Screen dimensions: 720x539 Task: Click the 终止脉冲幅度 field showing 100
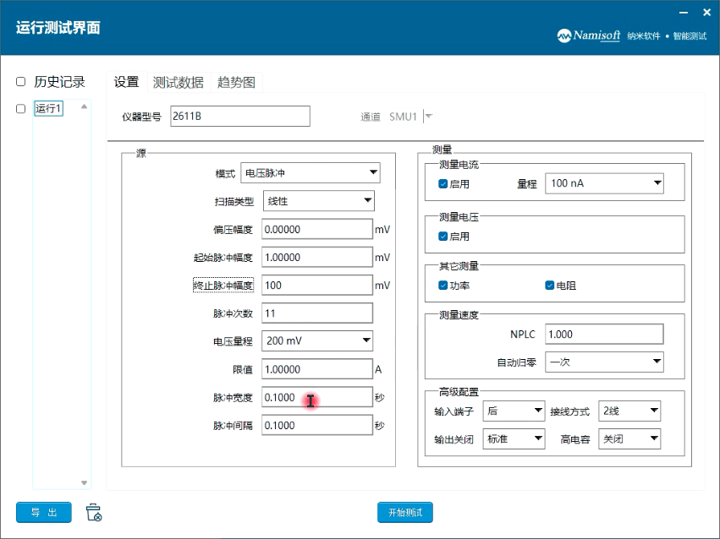point(317,285)
